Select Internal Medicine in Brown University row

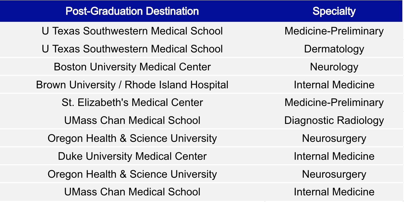coord(334,85)
